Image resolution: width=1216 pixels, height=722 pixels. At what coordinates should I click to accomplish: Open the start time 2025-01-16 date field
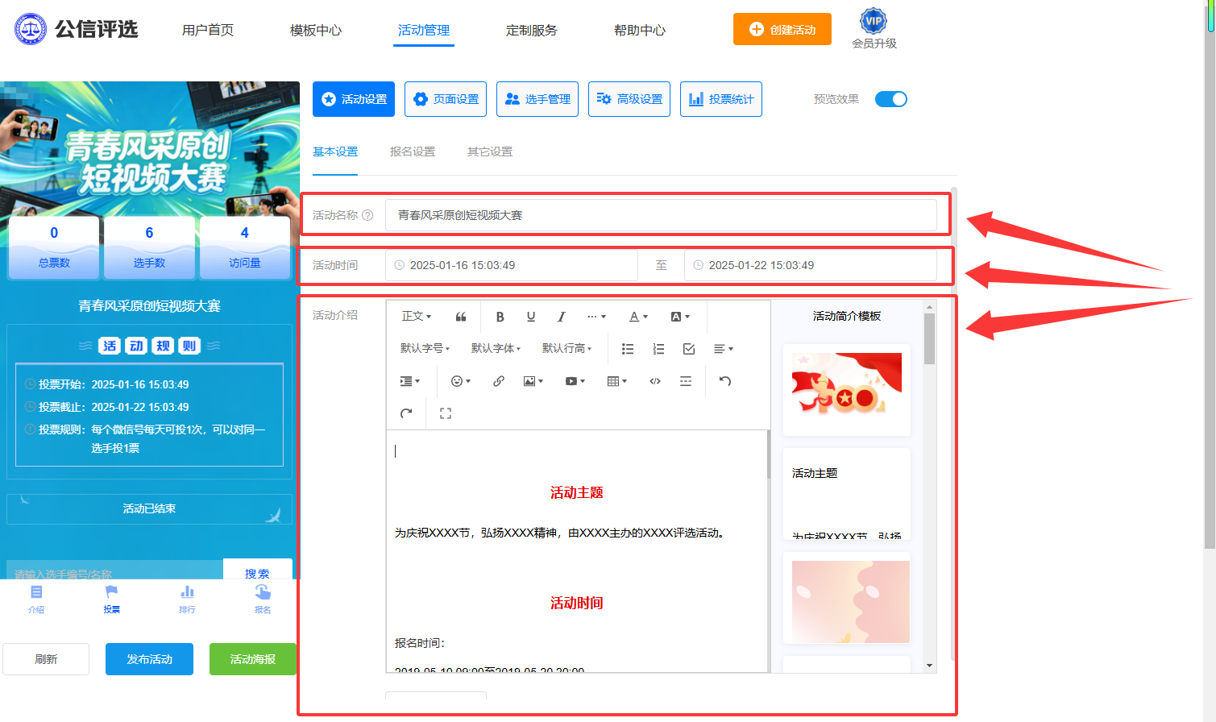pos(512,265)
